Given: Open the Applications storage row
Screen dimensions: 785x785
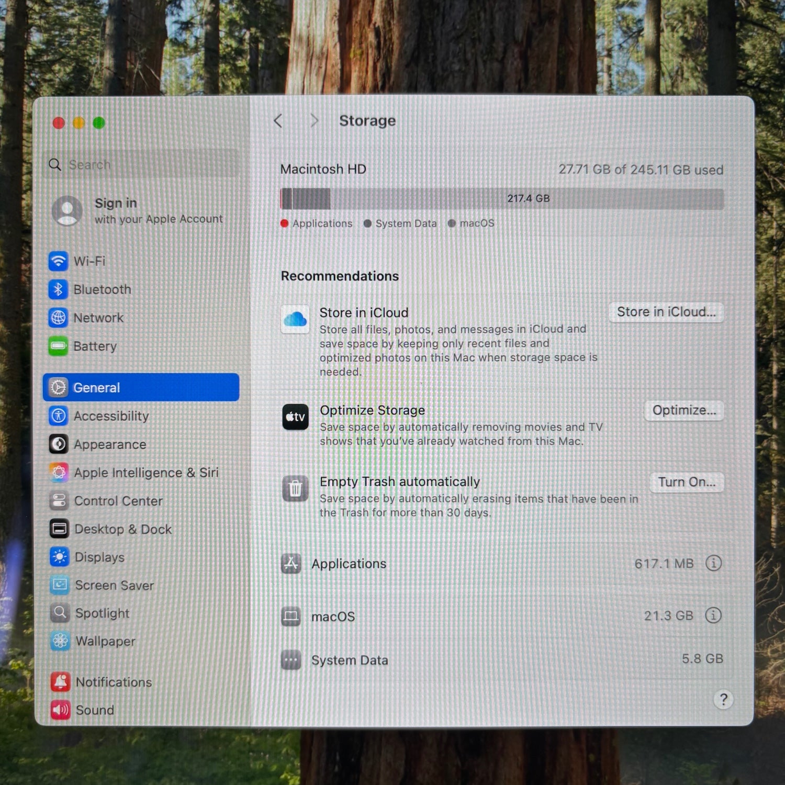Looking at the screenshot, I should pos(502,564).
